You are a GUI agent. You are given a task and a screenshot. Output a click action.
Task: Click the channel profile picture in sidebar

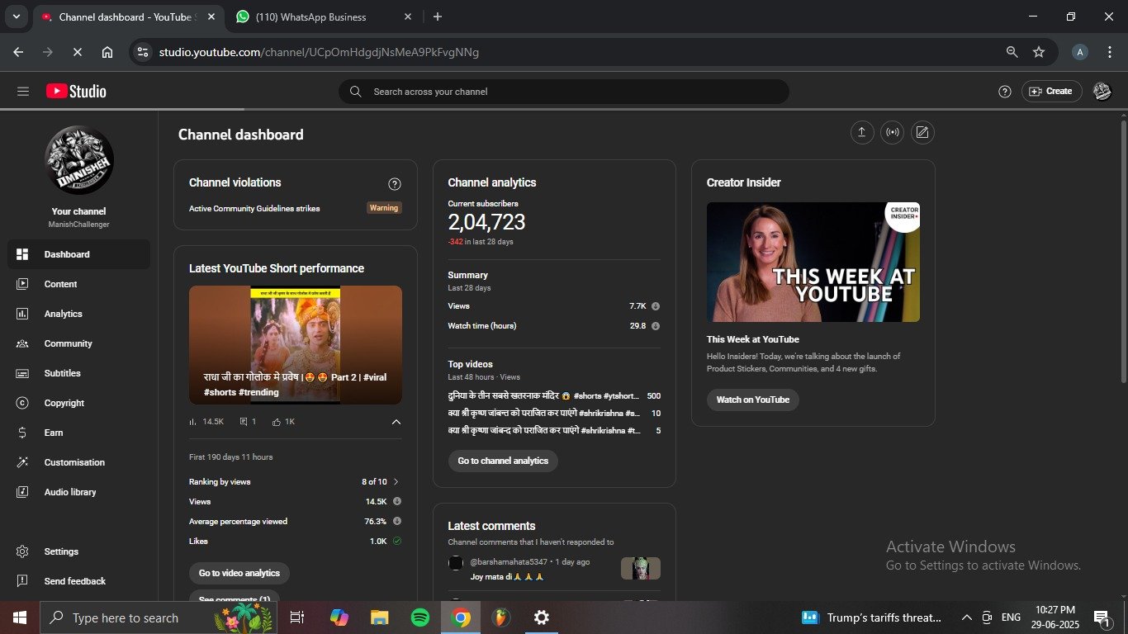coord(79,160)
